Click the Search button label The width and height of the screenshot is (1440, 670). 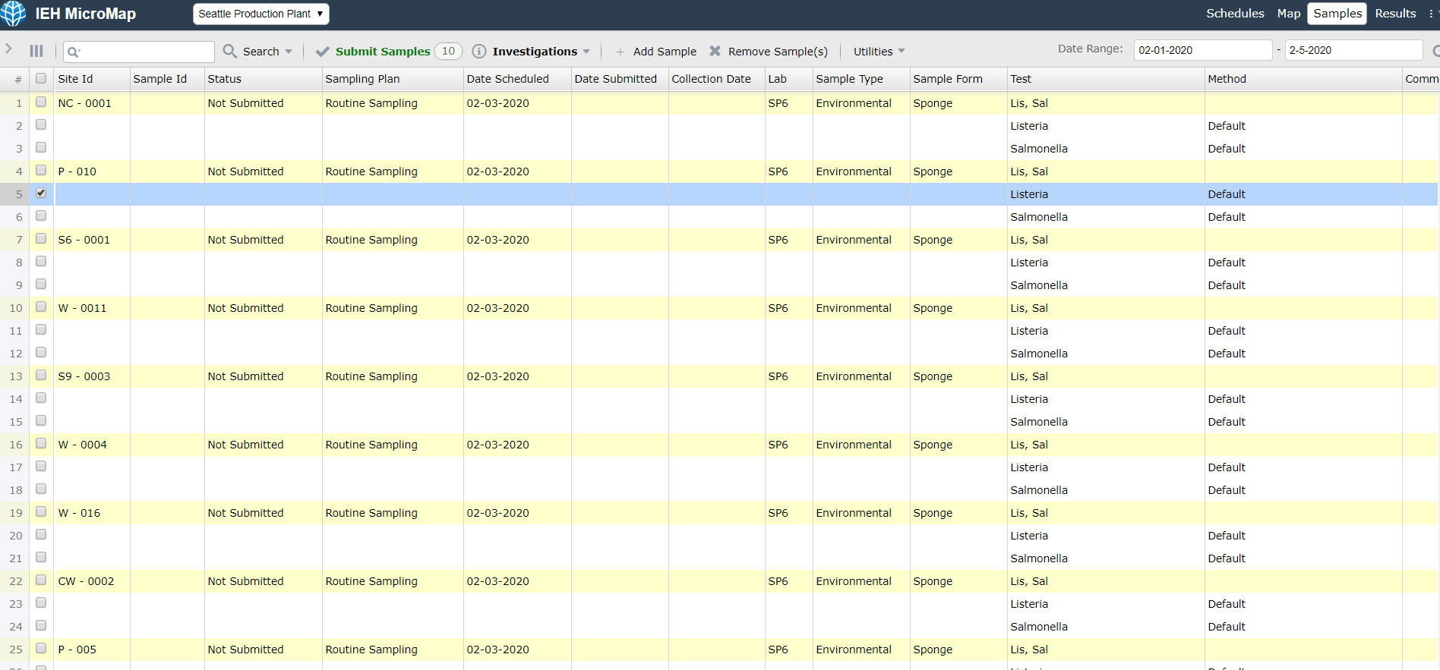tap(261, 52)
